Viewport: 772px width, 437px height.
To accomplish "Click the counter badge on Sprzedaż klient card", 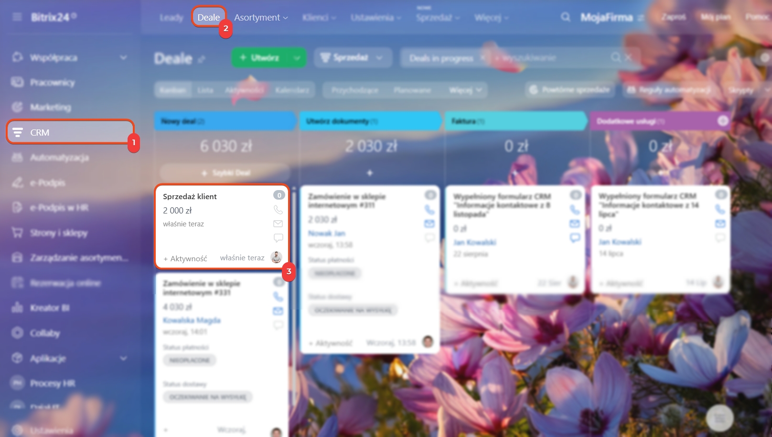I will (x=279, y=195).
